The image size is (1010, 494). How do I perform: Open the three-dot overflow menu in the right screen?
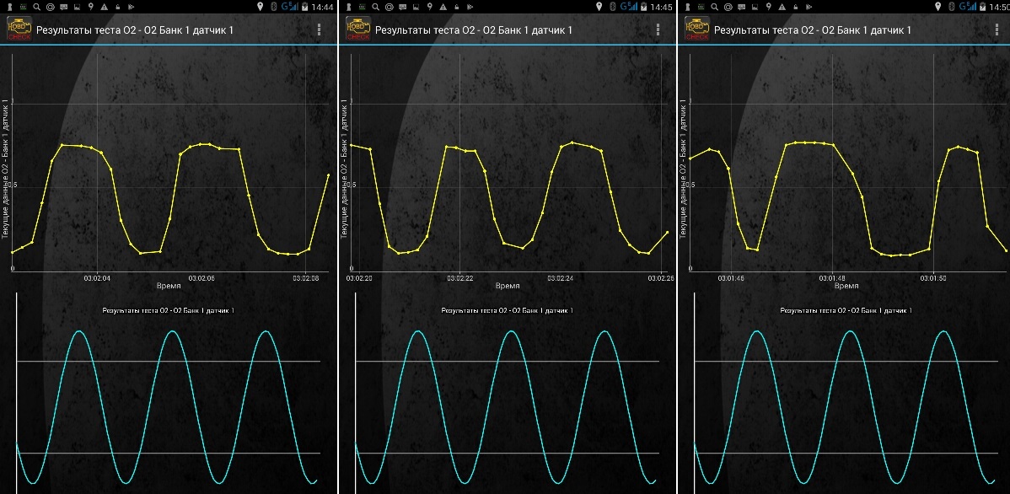(x=997, y=30)
